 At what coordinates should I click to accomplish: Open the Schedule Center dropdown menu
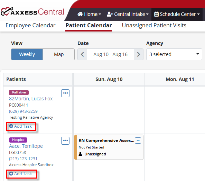[x=177, y=14]
